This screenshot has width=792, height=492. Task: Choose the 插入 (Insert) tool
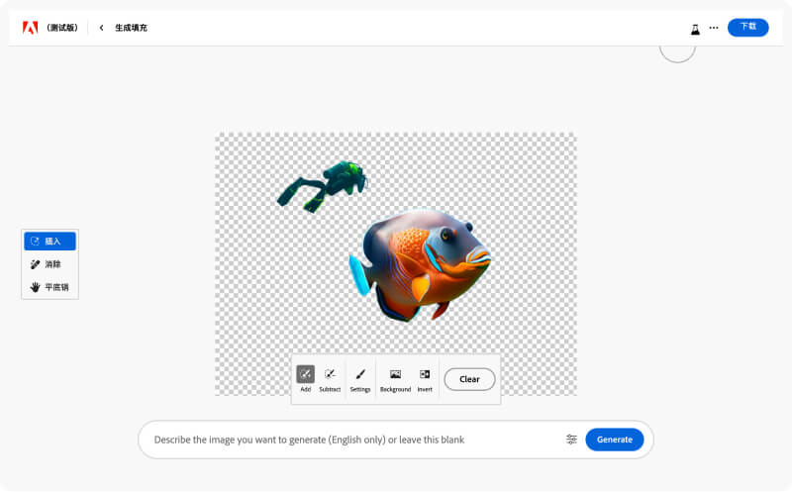click(x=49, y=242)
